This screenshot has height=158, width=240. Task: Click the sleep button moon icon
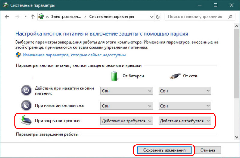[x=26, y=105]
